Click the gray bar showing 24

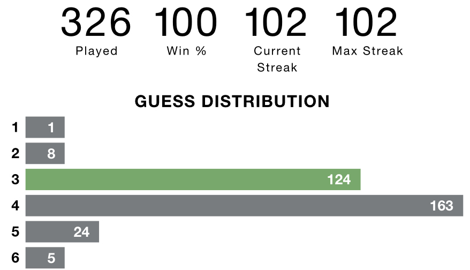[x=62, y=231]
